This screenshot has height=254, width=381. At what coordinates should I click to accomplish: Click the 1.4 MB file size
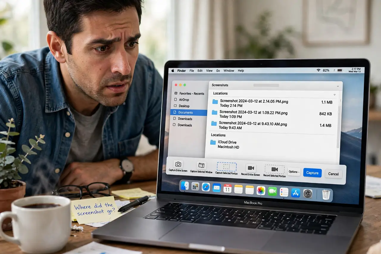pyautogui.click(x=326, y=126)
